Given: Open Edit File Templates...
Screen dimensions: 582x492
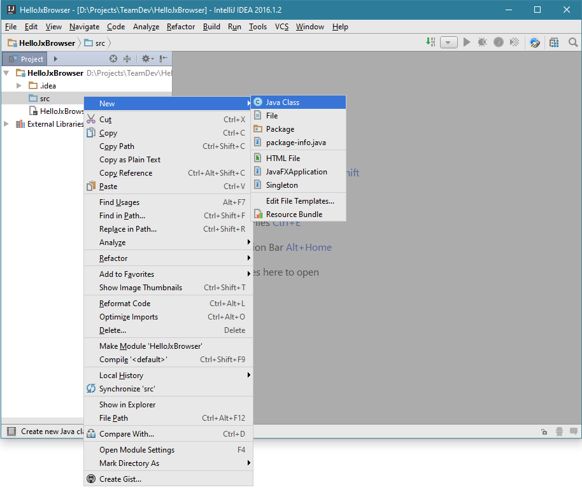Looking at the screenshot, I should (300, 201).
